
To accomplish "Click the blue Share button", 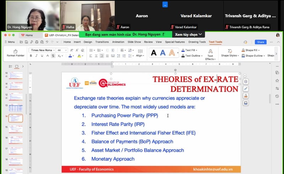I will [x=260, y=42].
